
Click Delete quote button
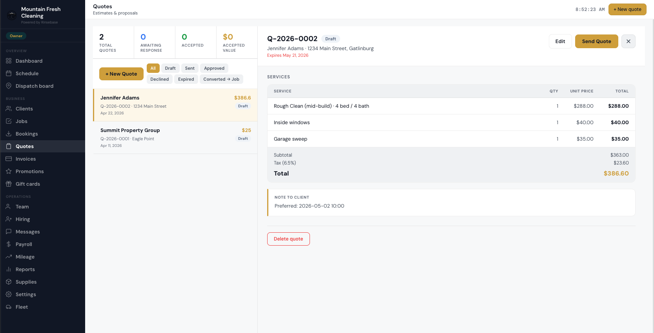click(288, 239)
